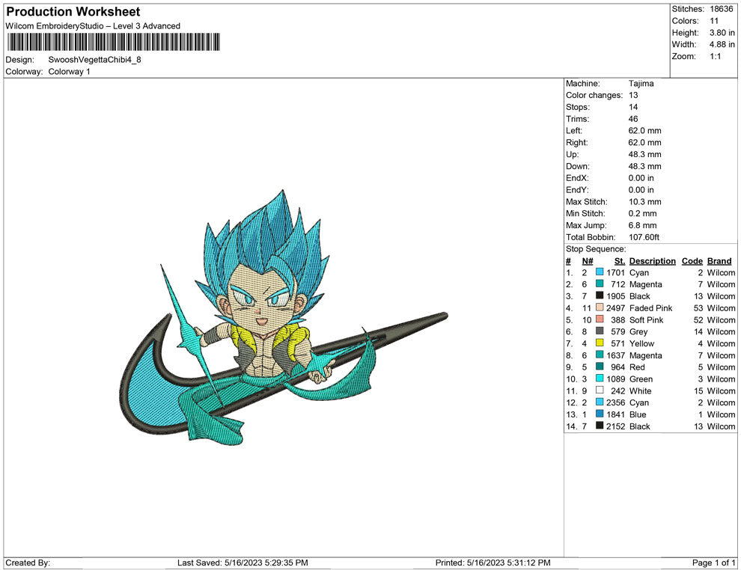This screenshot has height=570, width=741.
Task: Click the Cyan 2356 color swatch
Action: coord(600,402)
